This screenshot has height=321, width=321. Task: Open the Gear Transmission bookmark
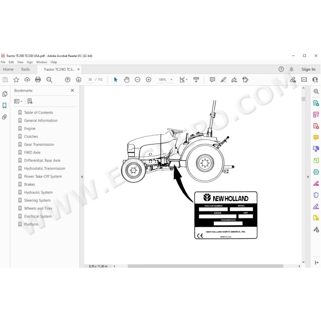click(x=39, y=144)
